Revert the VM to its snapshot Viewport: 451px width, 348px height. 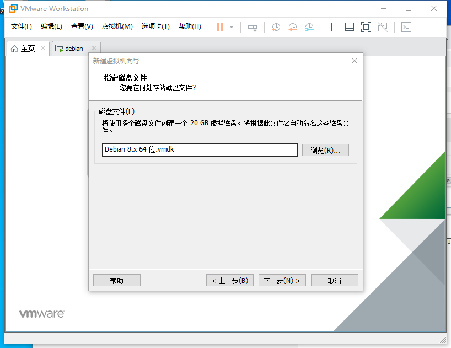[292, 26]
